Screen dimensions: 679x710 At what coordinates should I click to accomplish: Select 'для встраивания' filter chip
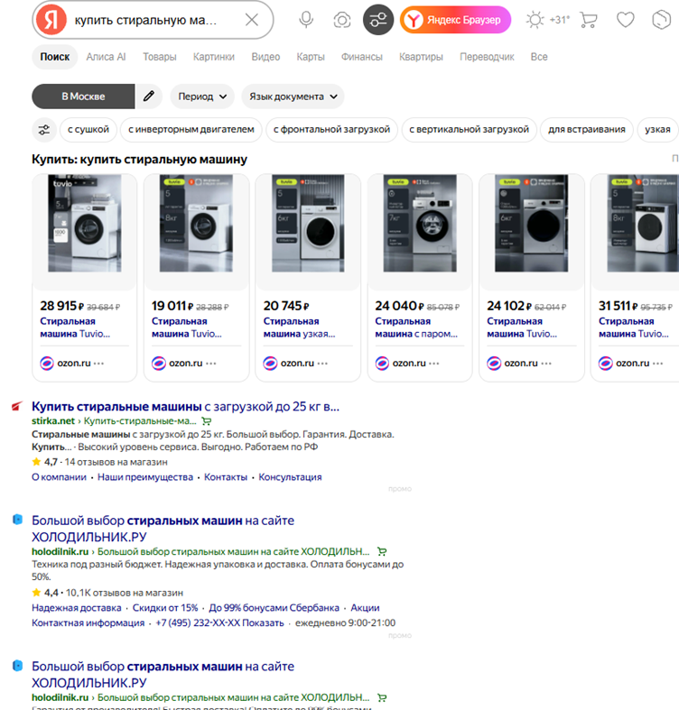[587, 130]
